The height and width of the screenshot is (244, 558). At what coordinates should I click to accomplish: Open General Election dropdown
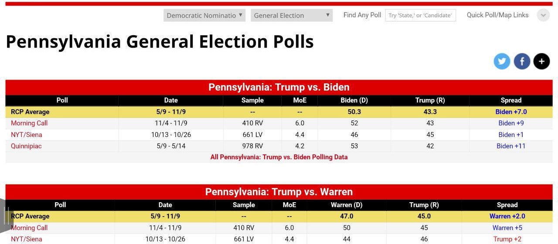pos(292,15)
